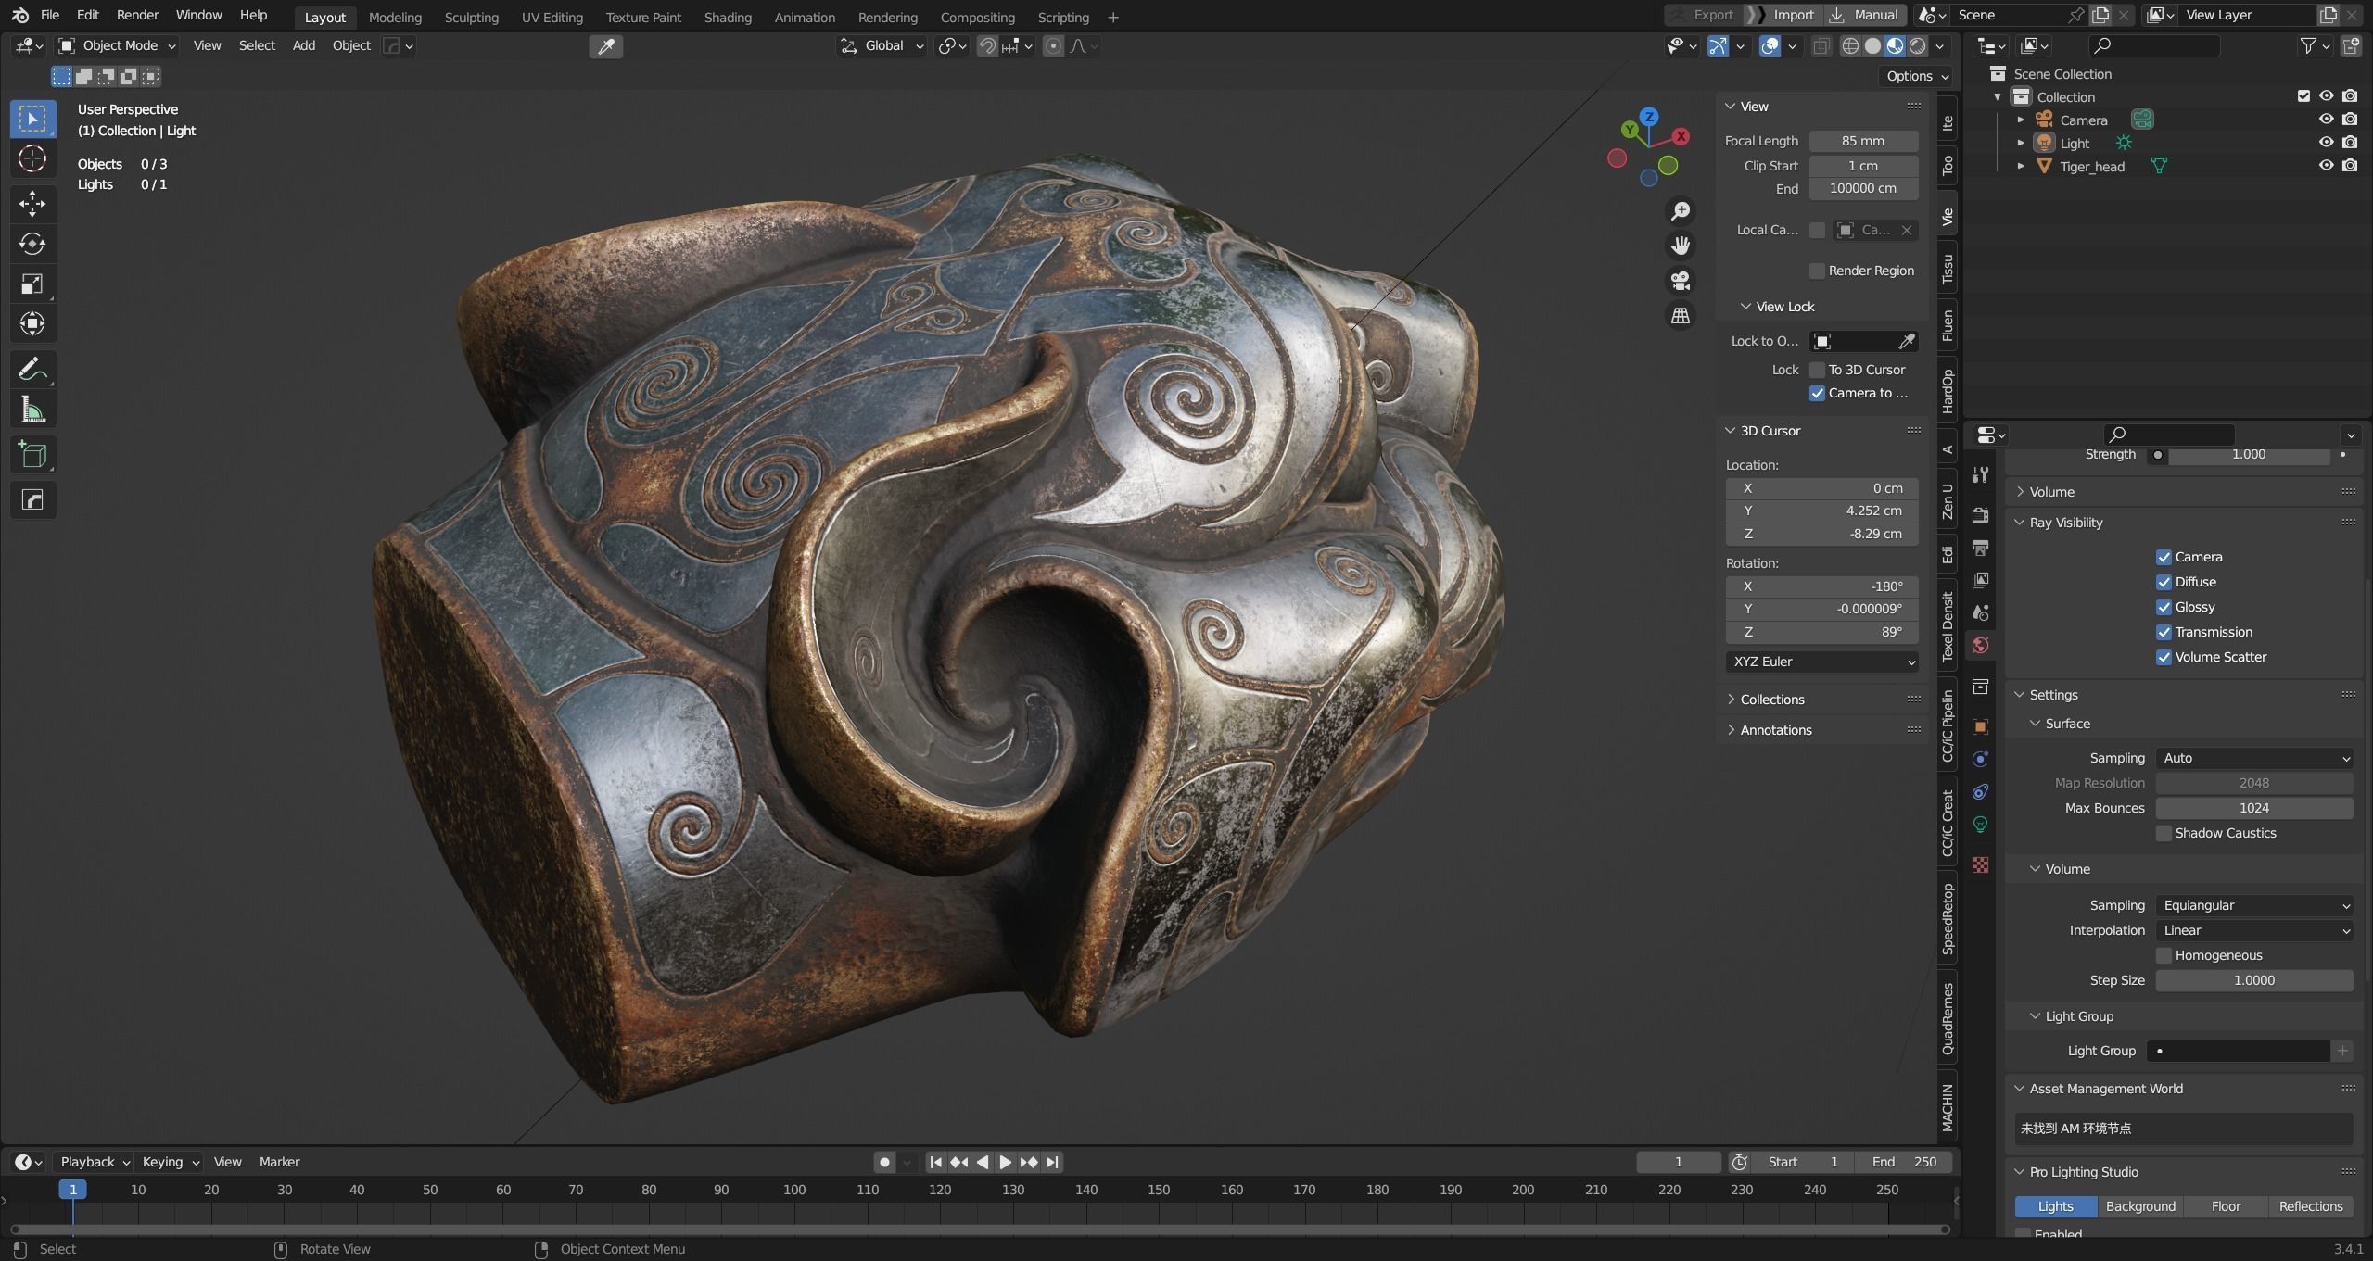Select the Annotate tool

click(32, 370)
